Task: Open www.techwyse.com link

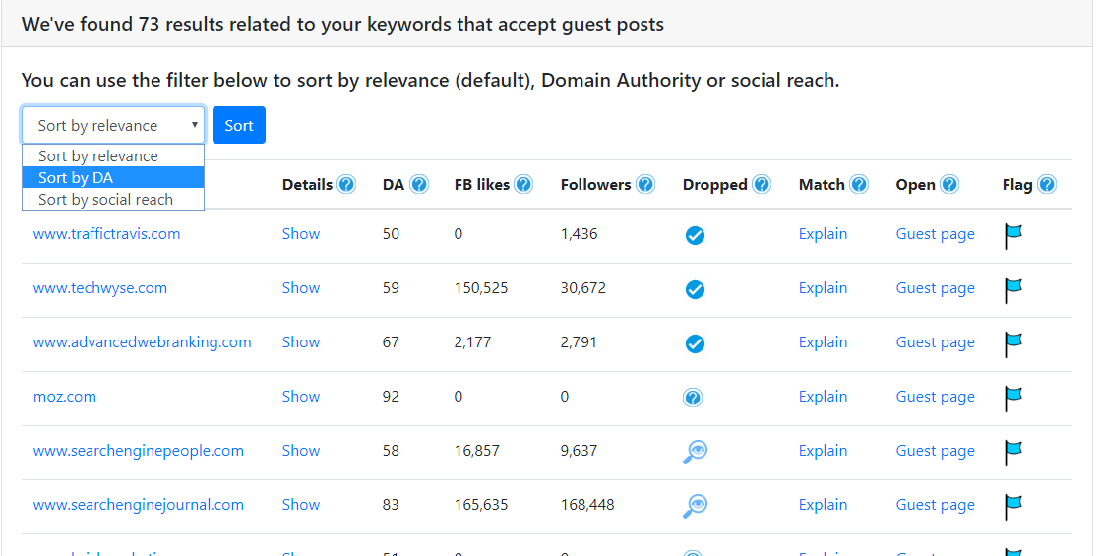Action: click(x=100, y=287)
